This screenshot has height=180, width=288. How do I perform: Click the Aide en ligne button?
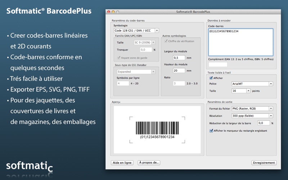pyautogui.click(x=122, y=163)
